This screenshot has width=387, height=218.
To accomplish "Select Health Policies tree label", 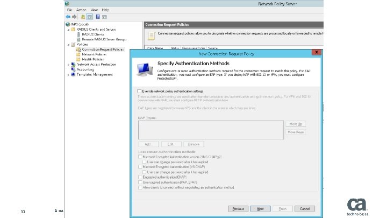I will click(93, 59).
